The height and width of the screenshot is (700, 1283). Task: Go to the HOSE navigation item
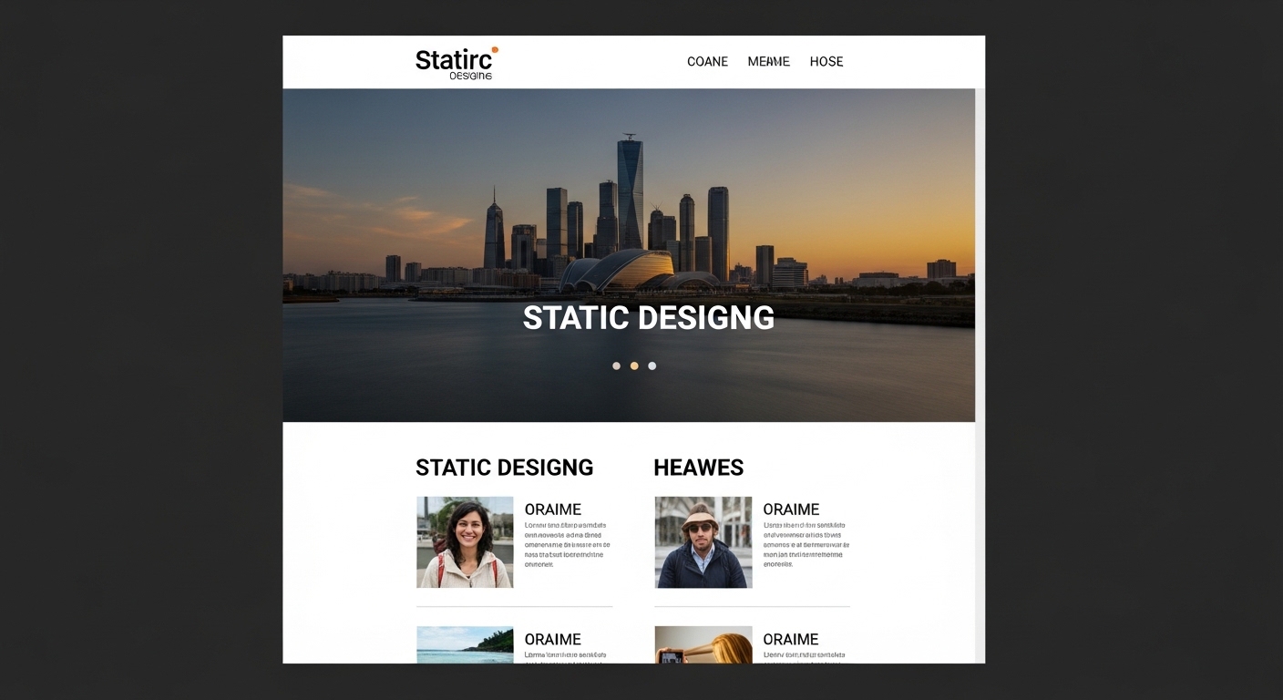[826, 62]
